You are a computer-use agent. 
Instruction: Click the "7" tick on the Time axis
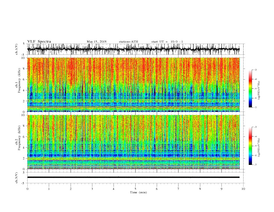pos(179,189)
